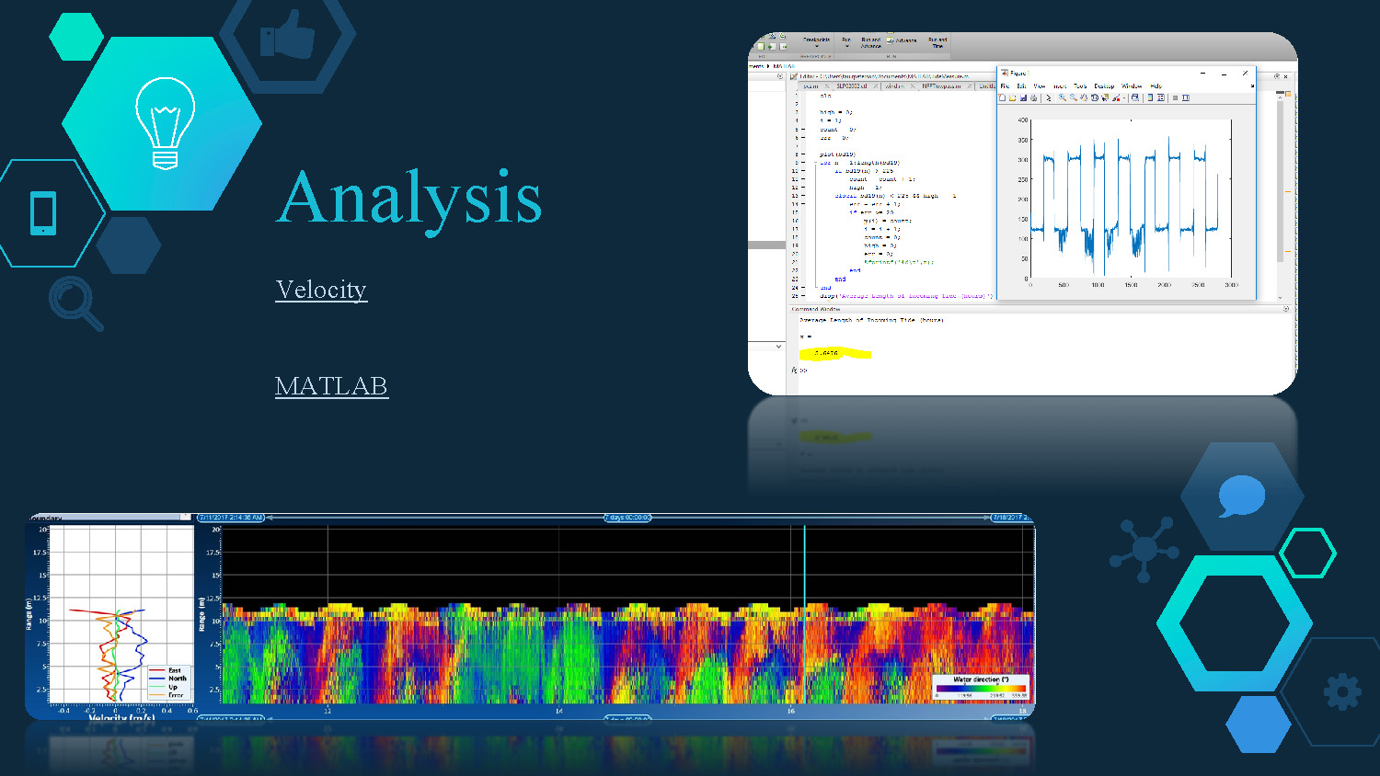The width and height of the screenshot is (1380, 776).
Task: Click the Save icon in figure toolbar
Action: point(1022,97)
